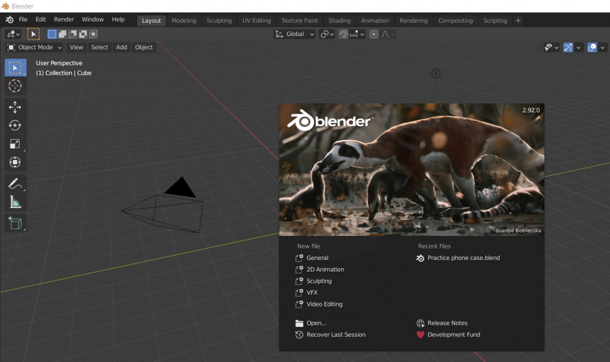The height and width of the screenshot is (362, 610).
Task: Enable snapping with the magnet icon
Action: (343, 34)
